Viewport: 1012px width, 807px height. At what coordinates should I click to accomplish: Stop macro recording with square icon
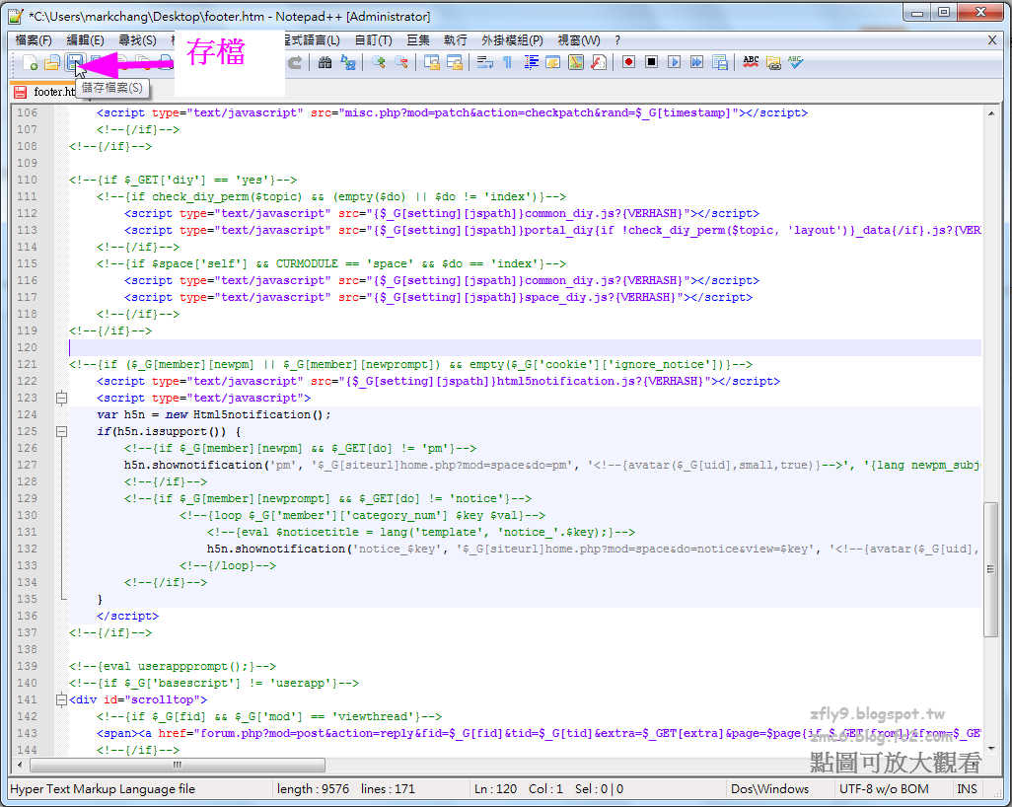[x=651, y=62]
